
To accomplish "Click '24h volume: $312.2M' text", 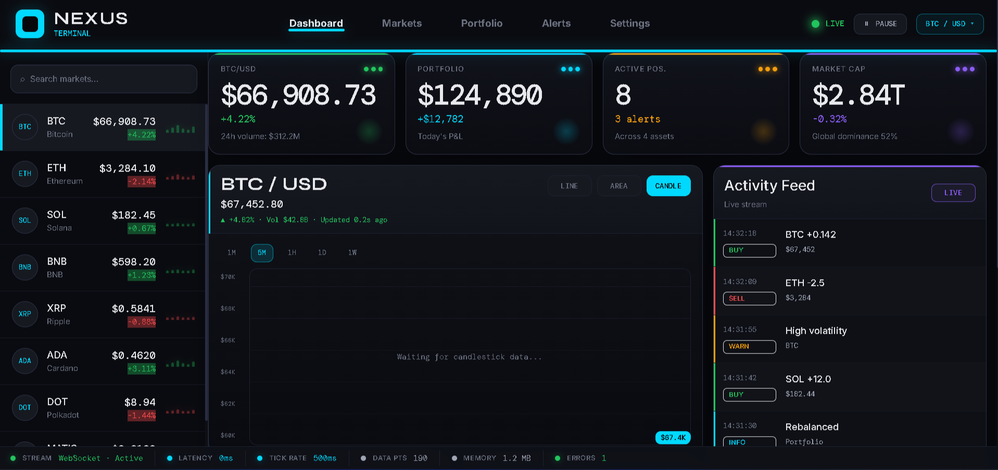I will 260,136.
